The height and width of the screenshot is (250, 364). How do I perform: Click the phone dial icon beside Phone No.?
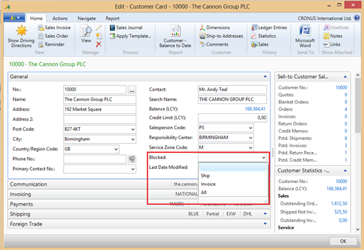click(x=132, y=159)
